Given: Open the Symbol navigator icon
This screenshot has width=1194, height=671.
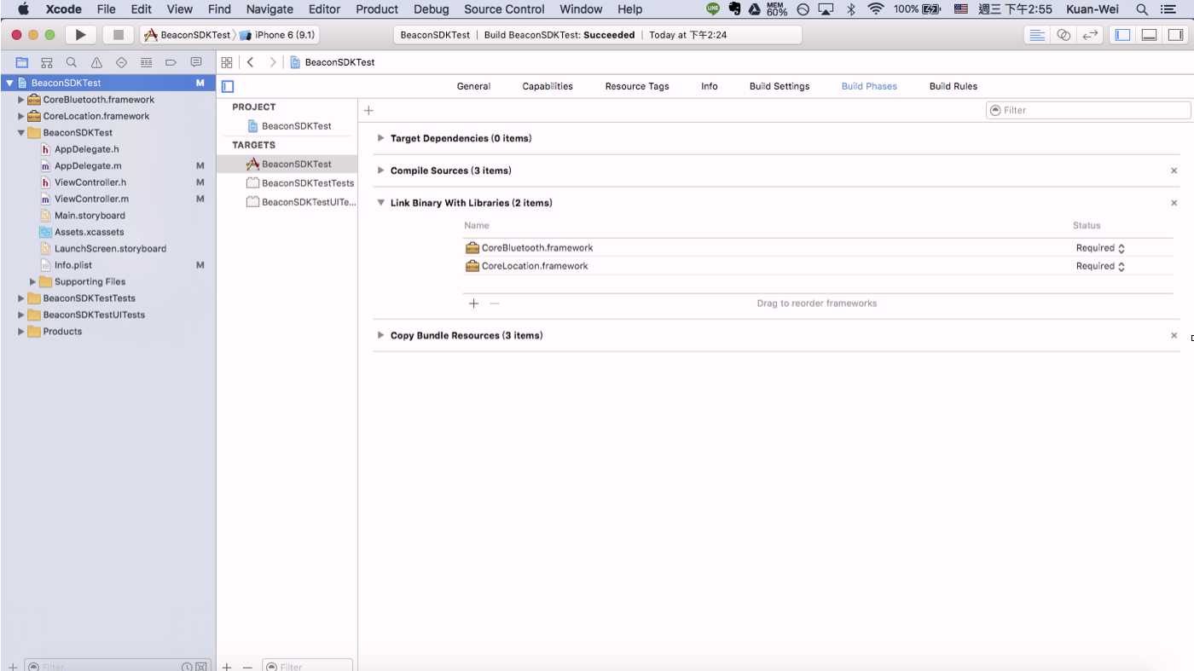Looking at the screenshot, I should (47, 62).
